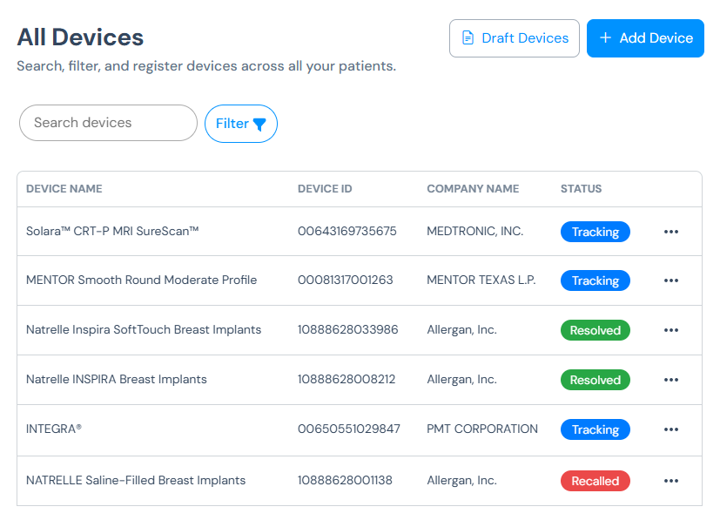720x527 pixels.
Task: Open the Solara CRT-P row's more options menu
Action: coord(671,232)
